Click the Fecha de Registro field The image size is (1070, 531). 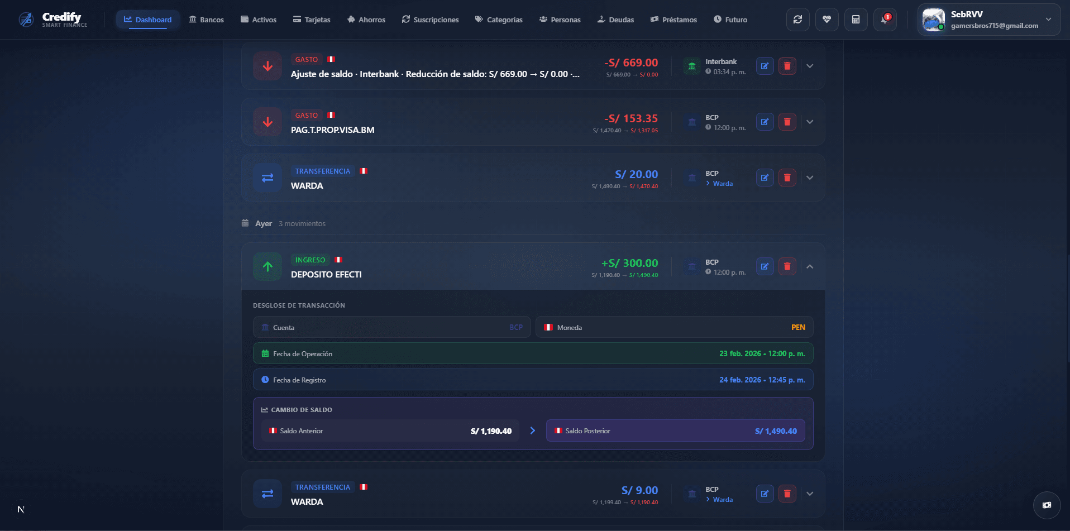[x=533, y=380]
